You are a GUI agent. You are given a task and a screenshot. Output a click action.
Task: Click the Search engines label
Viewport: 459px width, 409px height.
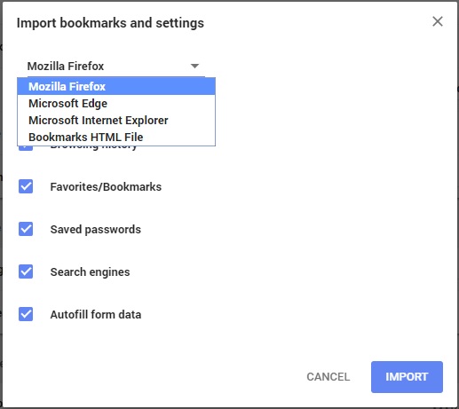coord(90,272)
